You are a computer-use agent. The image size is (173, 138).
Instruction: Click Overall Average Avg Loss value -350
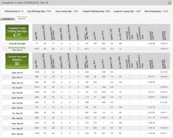pyautogui.click(x=103, y=43)
